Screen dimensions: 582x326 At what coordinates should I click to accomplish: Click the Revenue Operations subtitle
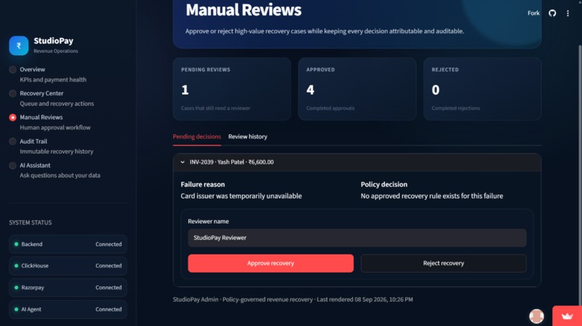56,51
